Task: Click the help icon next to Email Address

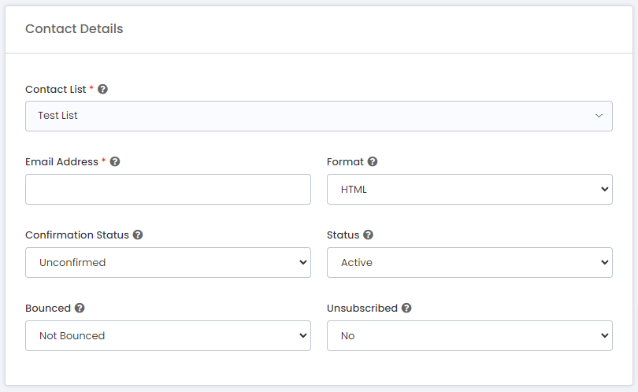Action: pos(115,161)
